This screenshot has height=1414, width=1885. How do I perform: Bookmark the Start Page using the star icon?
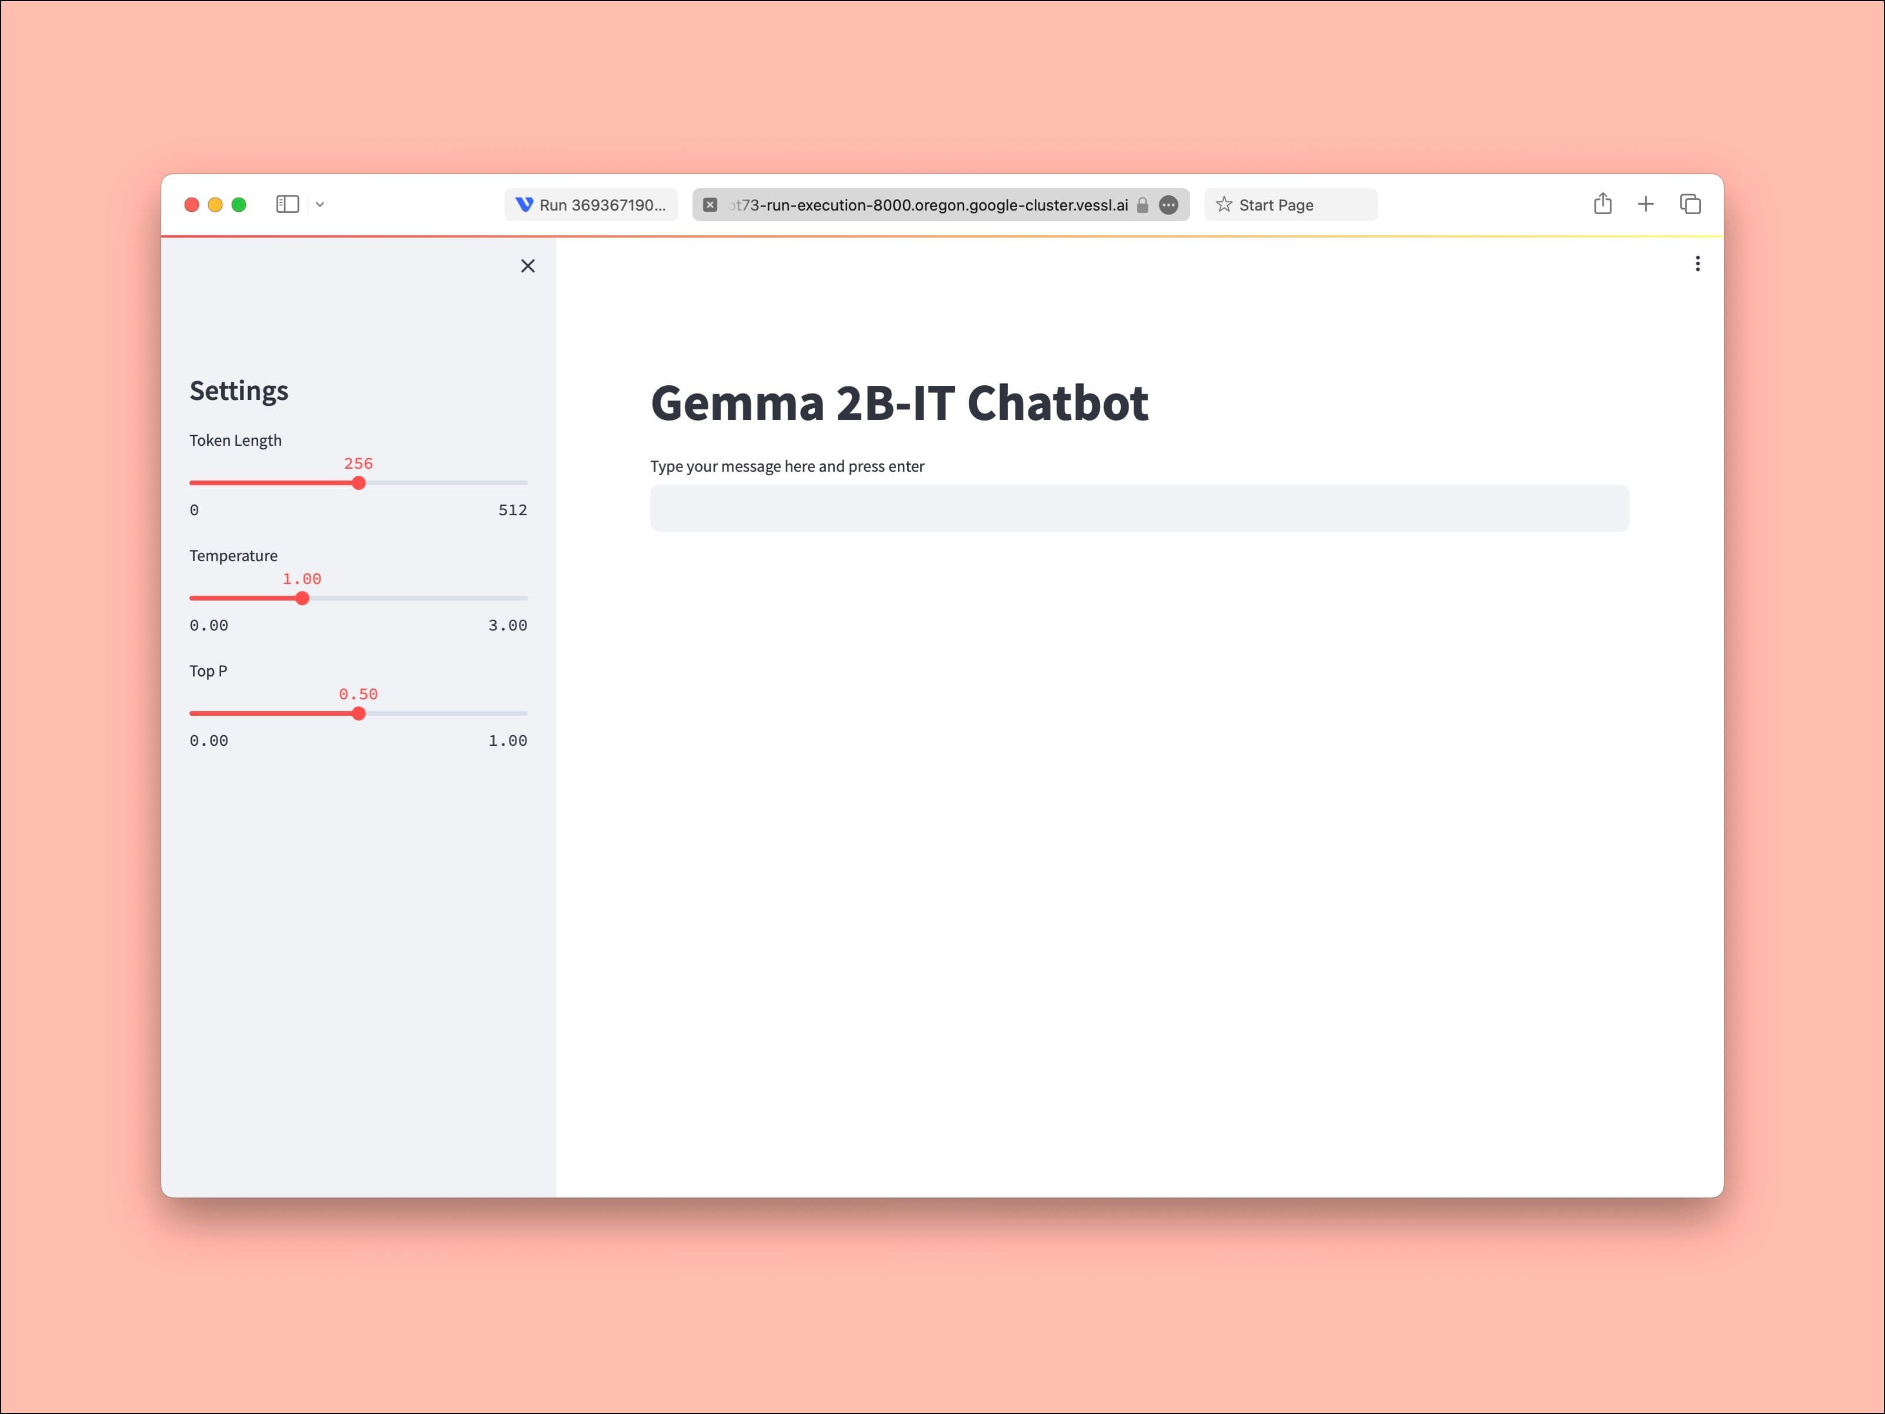click(1224, 205)
